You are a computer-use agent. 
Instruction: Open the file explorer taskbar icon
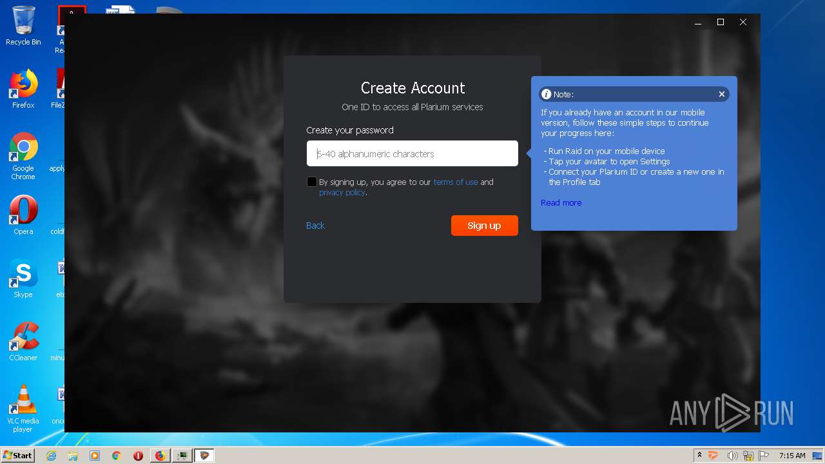coord(73,456)
